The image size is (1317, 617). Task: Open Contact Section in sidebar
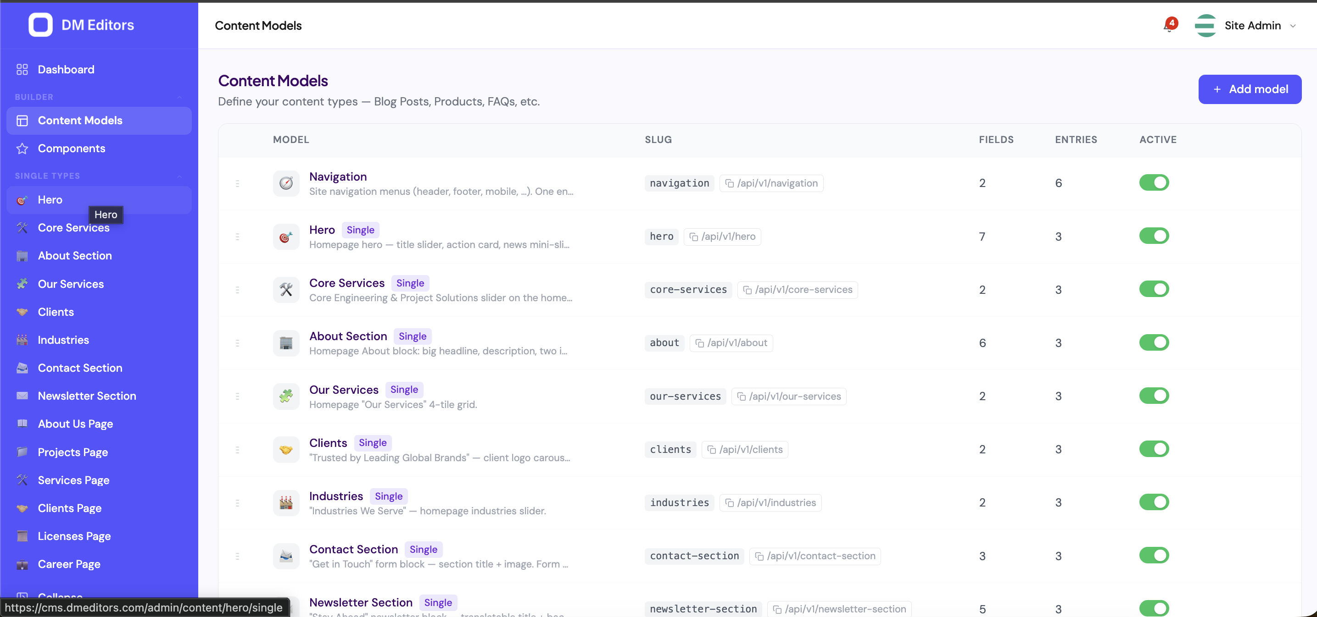pos(99,368)
